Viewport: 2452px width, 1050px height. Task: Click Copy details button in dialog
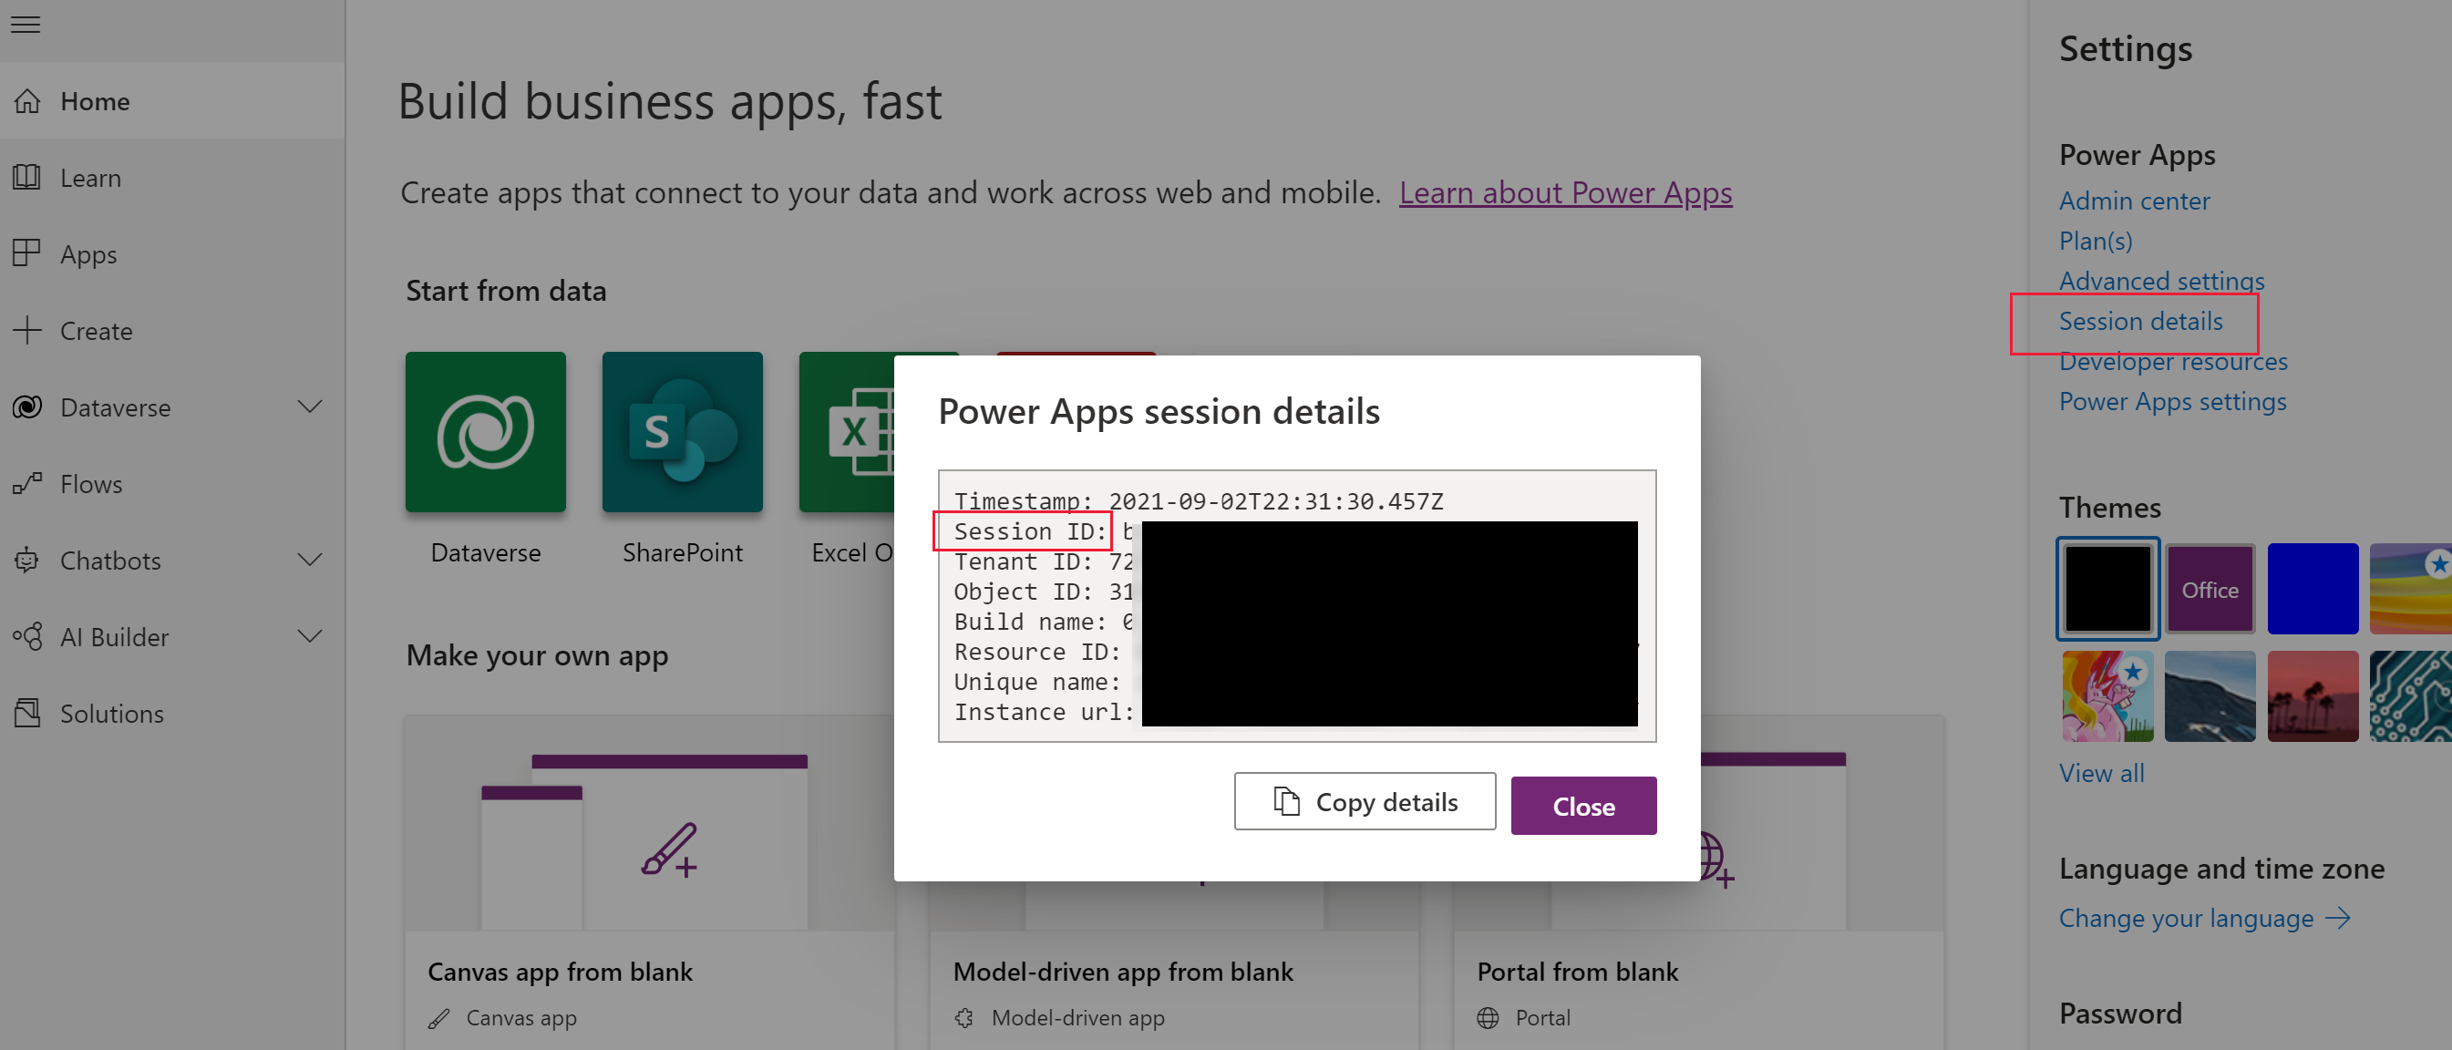coord(1362,803)
